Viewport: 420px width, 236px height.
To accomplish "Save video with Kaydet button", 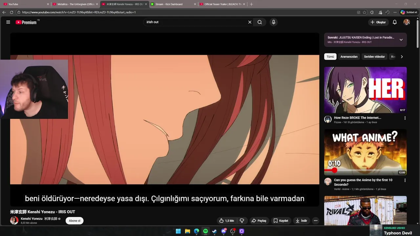I will click(281, 221).
